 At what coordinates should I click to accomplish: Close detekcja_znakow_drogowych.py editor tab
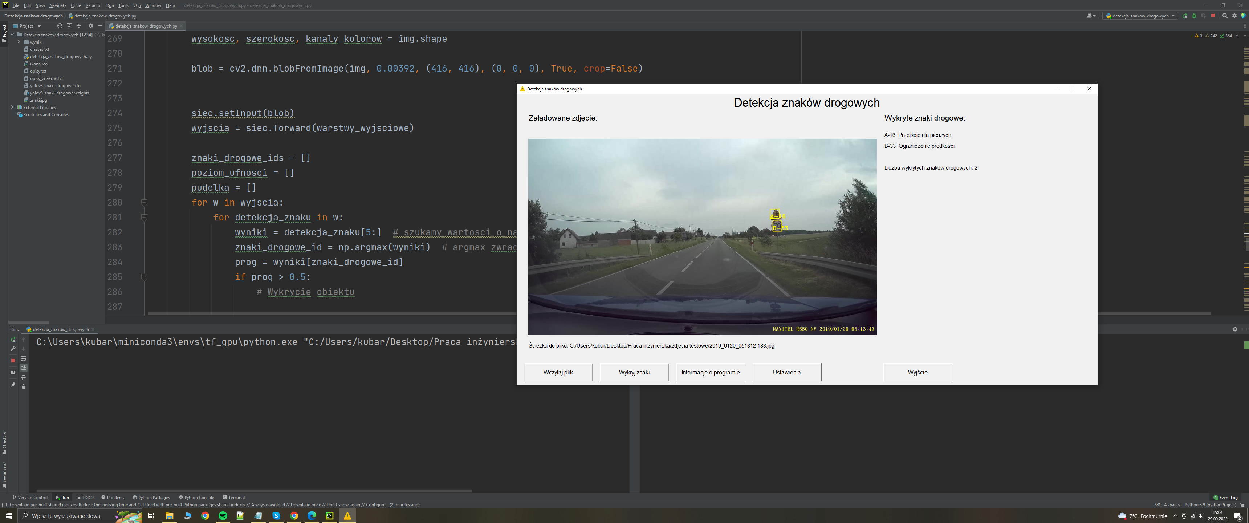click(181, 26)
